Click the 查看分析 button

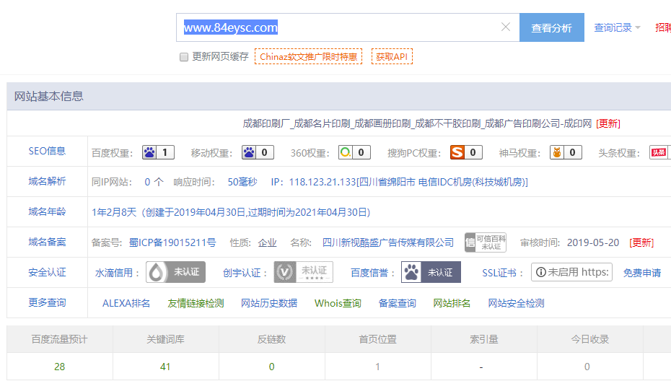552,28
